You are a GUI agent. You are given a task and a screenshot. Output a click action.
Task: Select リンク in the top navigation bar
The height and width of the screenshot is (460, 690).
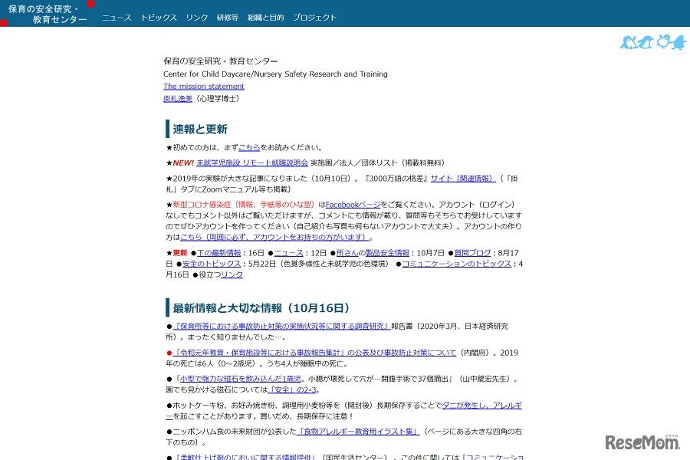click(x=196, y=17)
